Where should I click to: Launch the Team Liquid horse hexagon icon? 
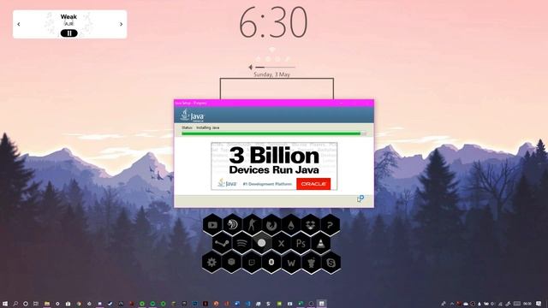(232, 225)
